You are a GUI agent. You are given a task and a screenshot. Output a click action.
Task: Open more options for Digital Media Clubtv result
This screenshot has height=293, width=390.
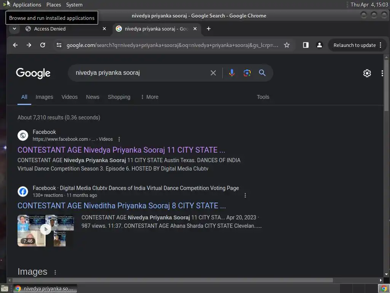(x=245, y=195)
